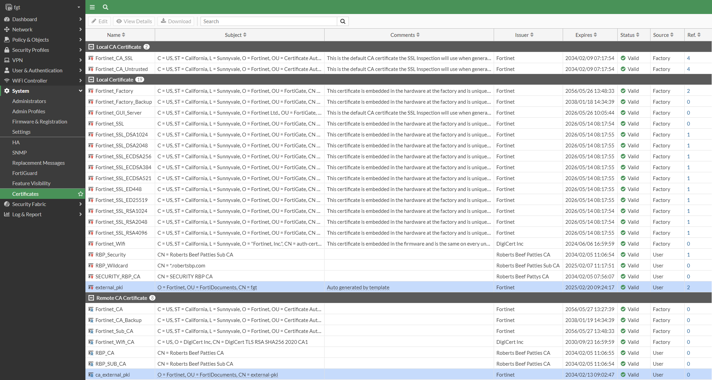The height and width of the screenshot is (380, 712).
Task: Collapse the Local Certificate group
Action: click(91, 79)
